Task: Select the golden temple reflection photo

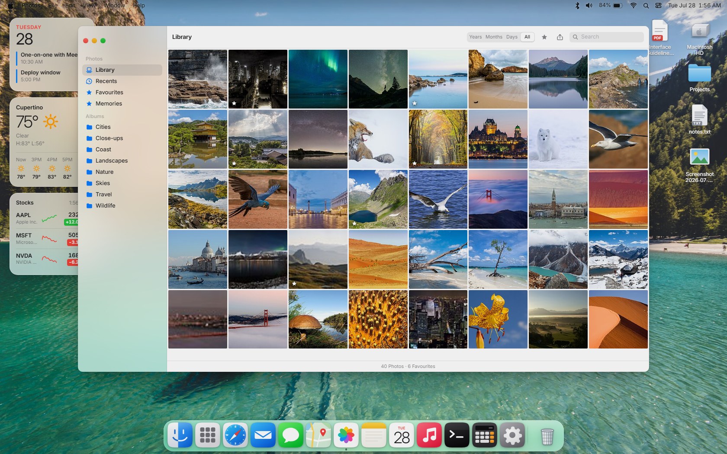Action: coord(198,139)
